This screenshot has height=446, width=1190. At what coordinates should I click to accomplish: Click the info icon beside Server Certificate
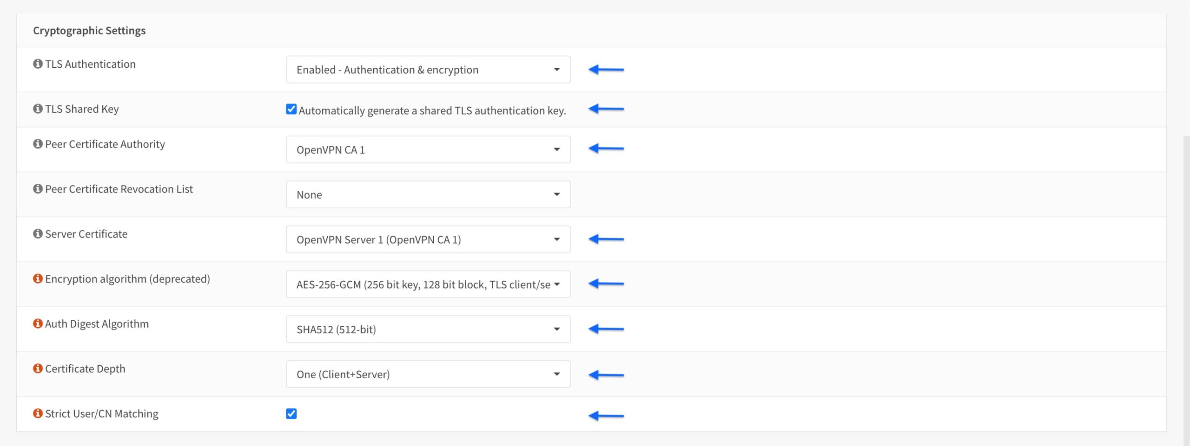coord(37,234)
